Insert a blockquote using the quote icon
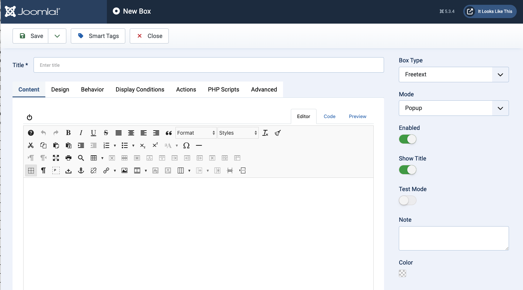Screen dimensions: 523x290 click(169, 133)
